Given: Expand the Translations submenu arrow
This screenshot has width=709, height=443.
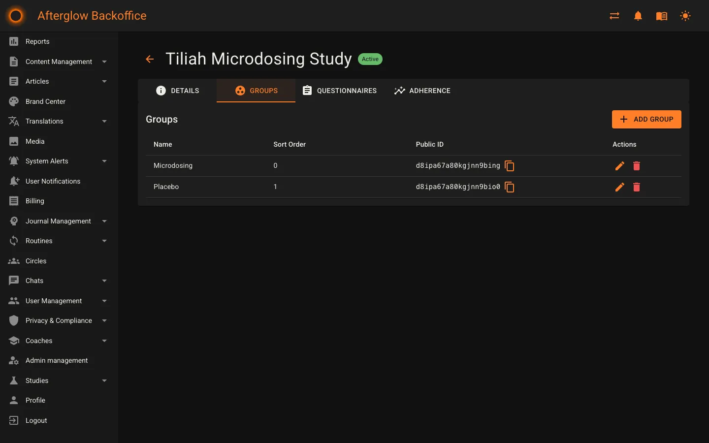Looking at the screenshot, I should 104,121.
